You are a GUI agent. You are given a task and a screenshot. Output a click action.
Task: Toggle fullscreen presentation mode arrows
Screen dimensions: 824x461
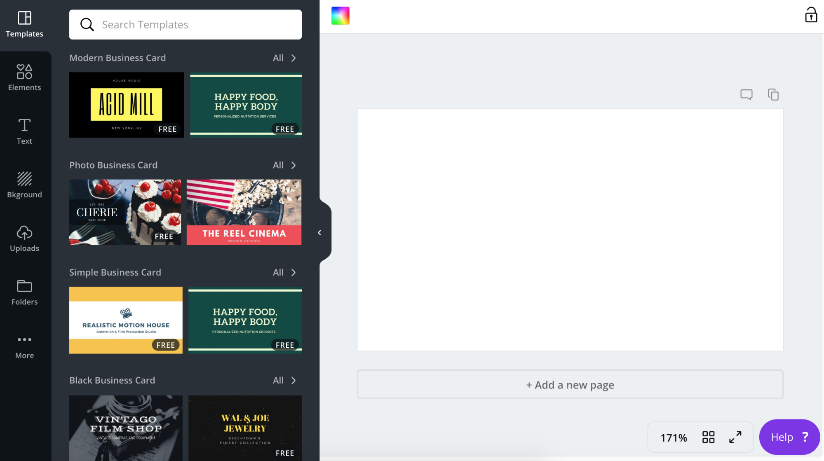735,437
